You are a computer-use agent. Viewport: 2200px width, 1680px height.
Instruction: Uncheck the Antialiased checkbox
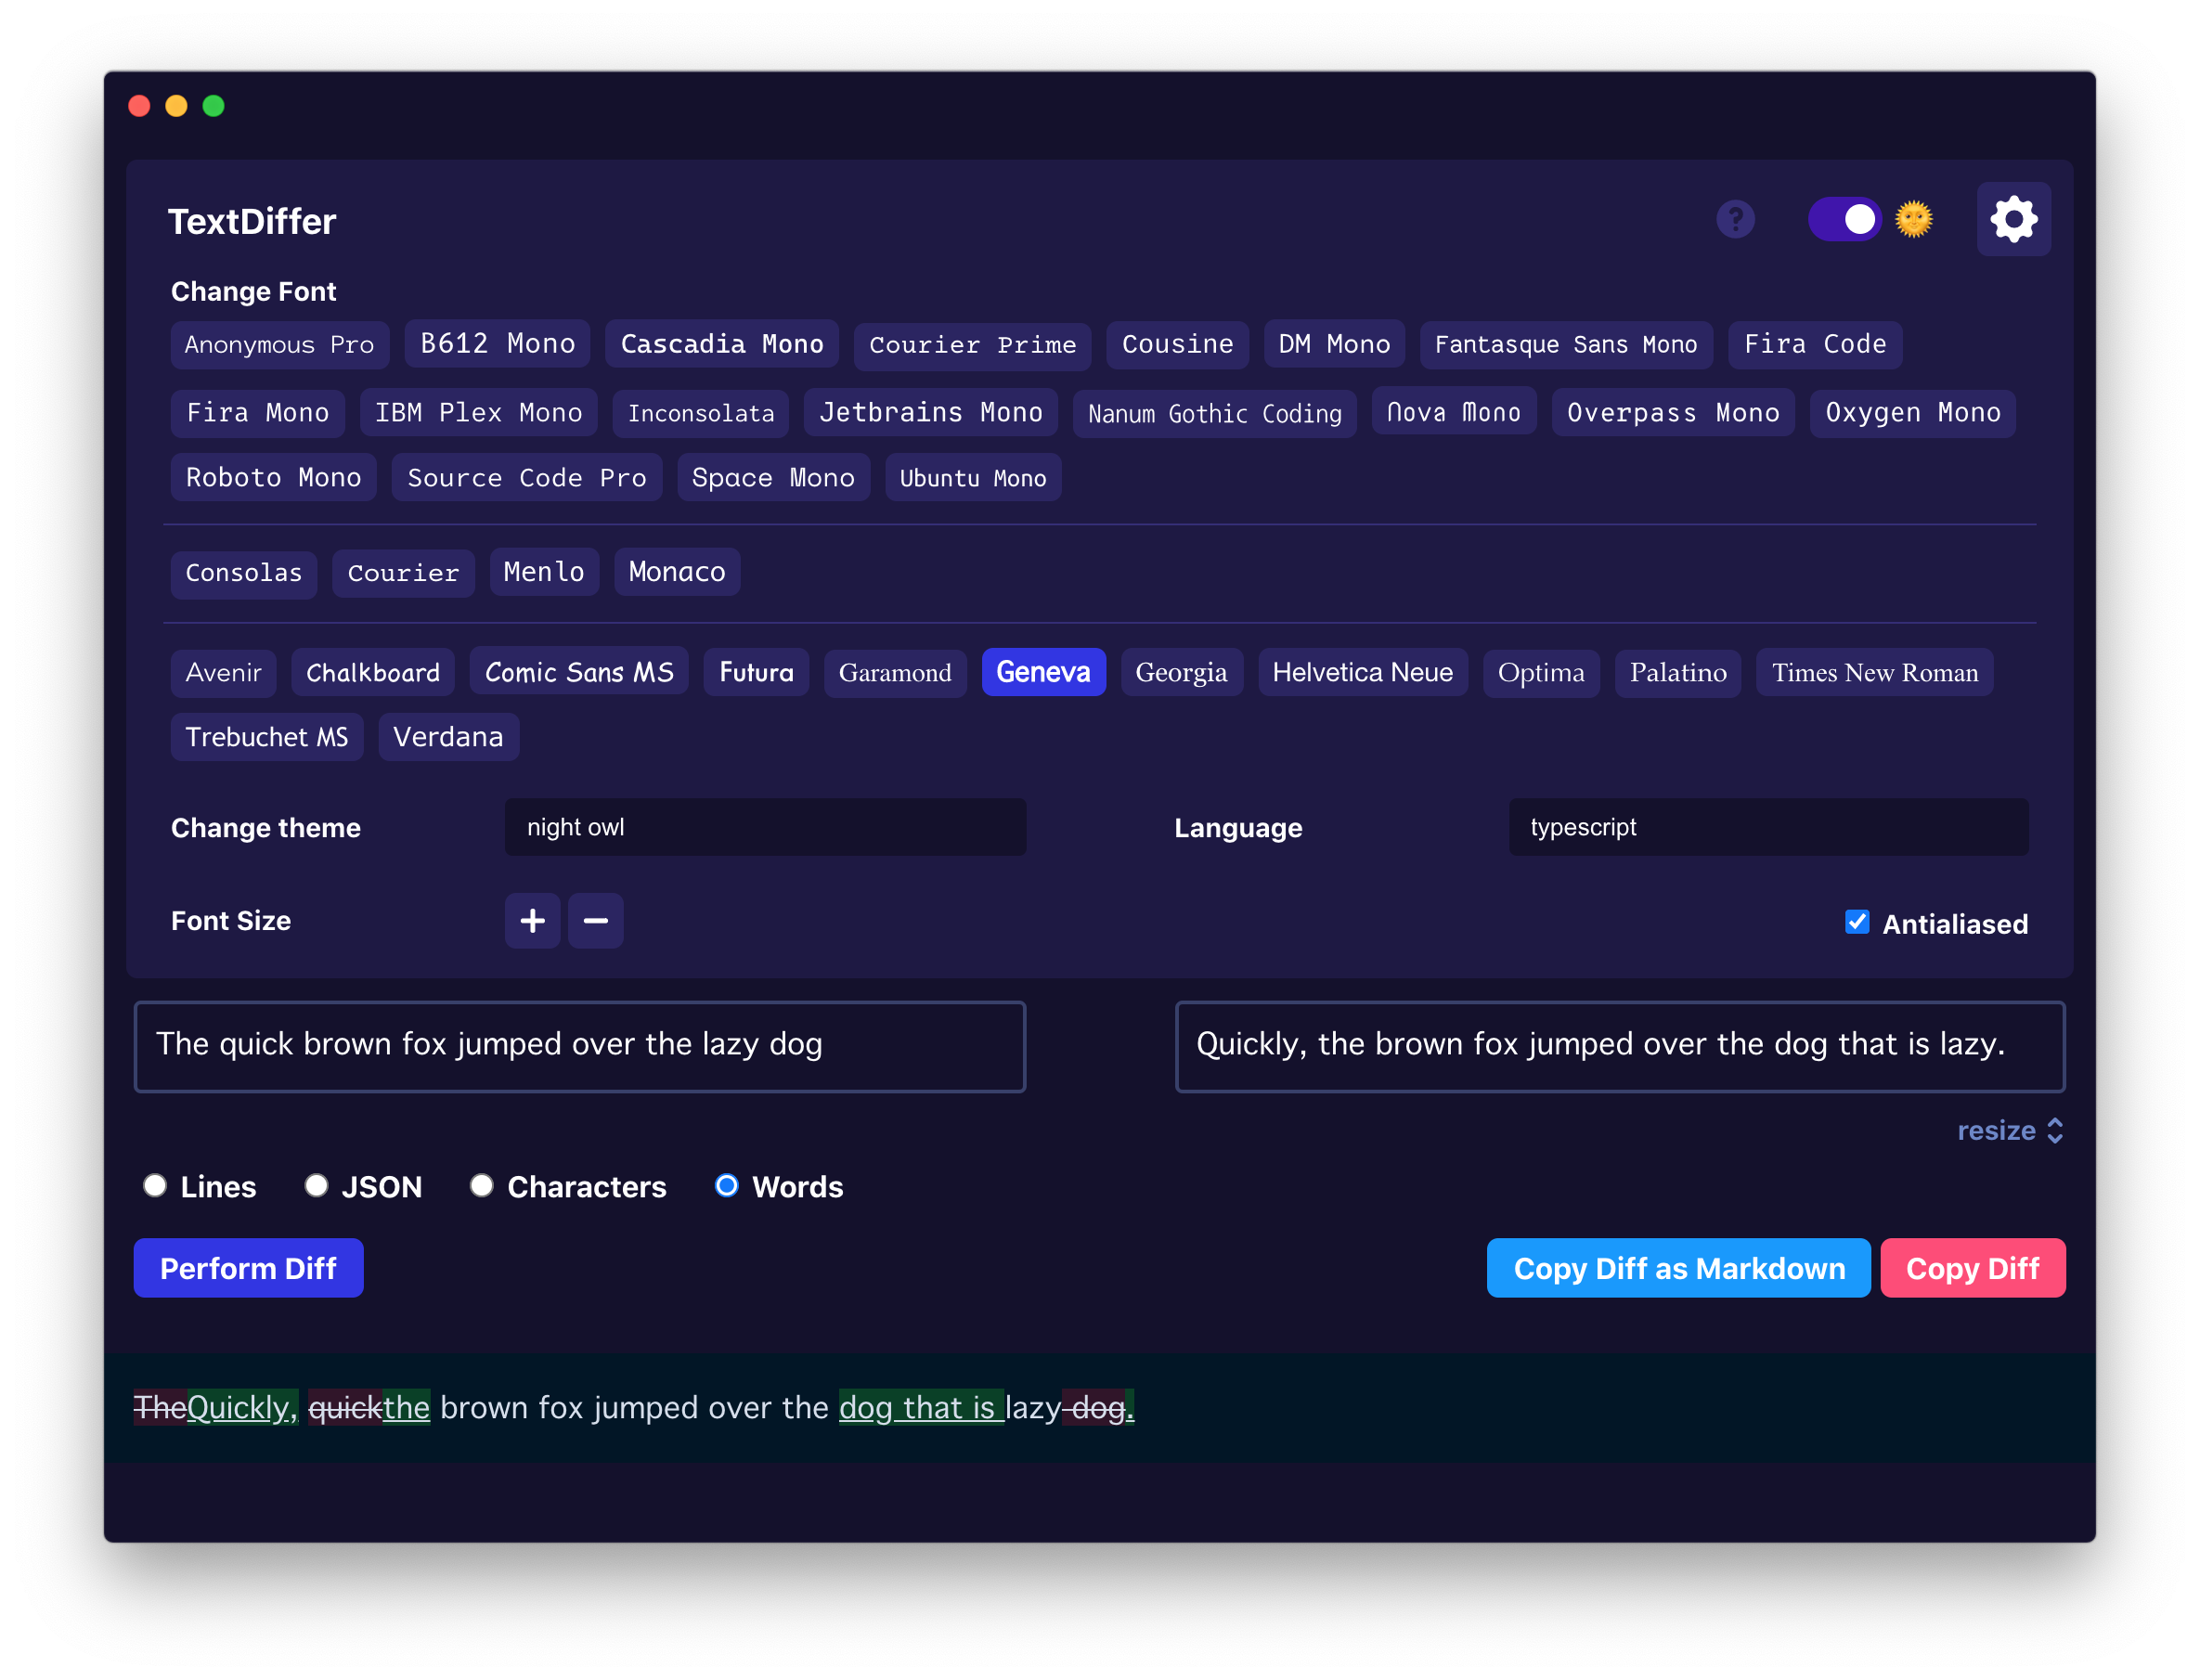pos(1857,922)
